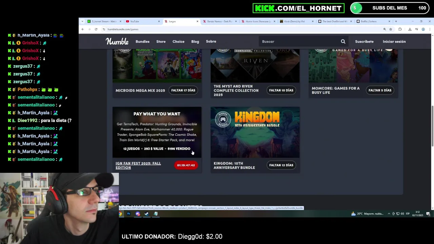
Task: Open the Chrome profile avatar icon
Action: [x=423, y=29]
